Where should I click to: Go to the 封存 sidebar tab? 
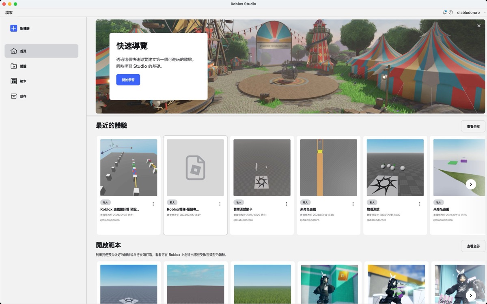coord(41,96)
